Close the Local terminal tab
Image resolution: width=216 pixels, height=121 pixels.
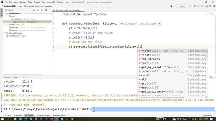(19, 77)
